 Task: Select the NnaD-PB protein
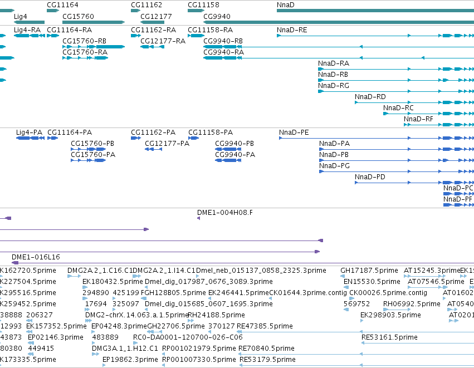pyautogui.click(x=397, y=160)
